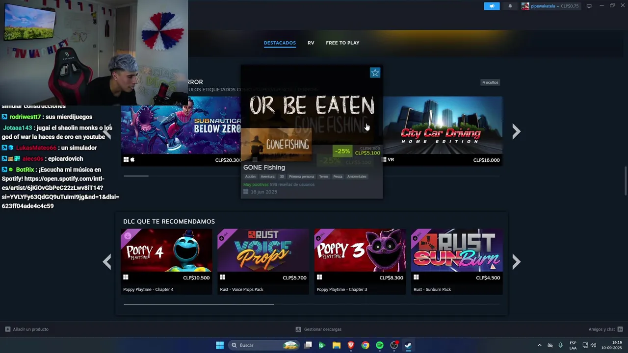Click 'Añadir un producto' at bottom left
628x353 pixels.
pos(27,329)
